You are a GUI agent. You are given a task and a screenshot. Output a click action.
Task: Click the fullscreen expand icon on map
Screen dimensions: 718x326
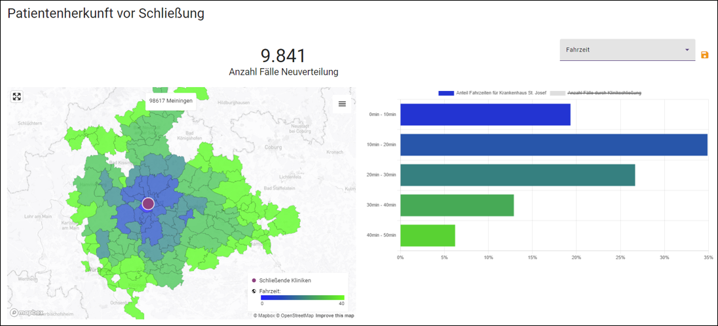[17, 96]
